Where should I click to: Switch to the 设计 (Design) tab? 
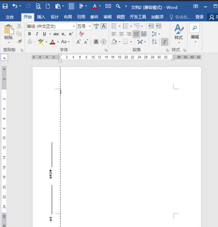(x=54, y=17)
